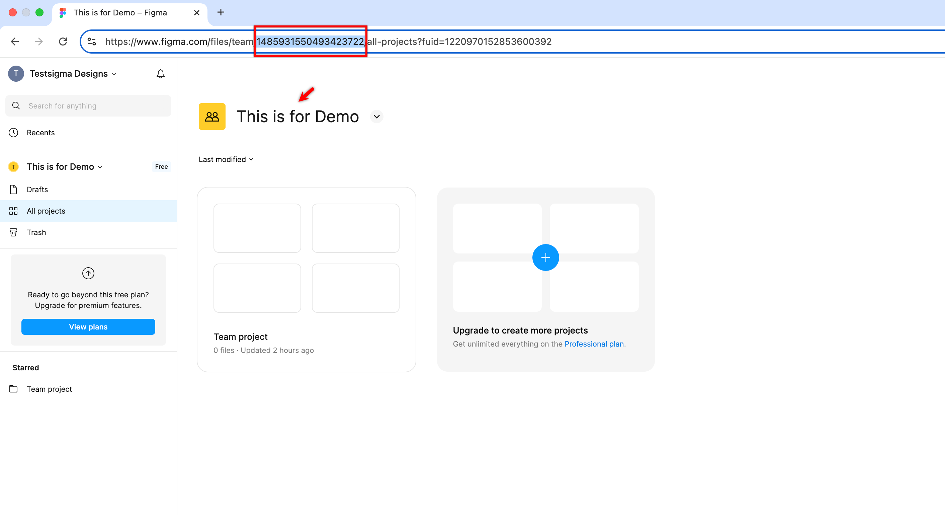Image resolution: width=945 pixels, height=515 pixels.
Task: Click the blue plus button to create a project
Action: pyautogui.click(x=545, y=257)
